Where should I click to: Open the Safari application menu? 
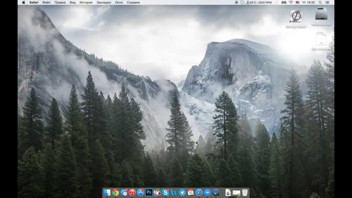[x=34, y=2]
